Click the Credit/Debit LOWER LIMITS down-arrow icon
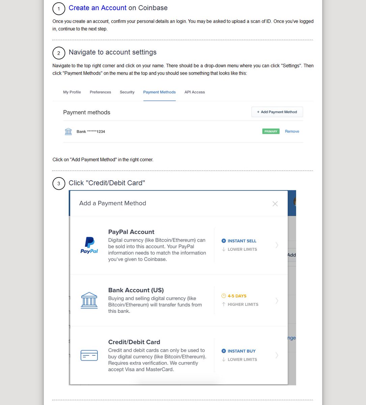Viewport: 366px width, 405px height. [x=224, y=359]
